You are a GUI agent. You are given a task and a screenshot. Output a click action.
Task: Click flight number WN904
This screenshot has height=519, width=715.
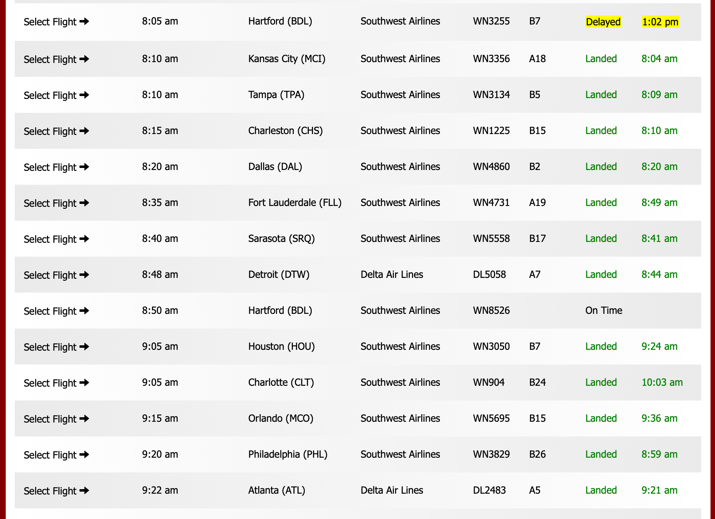pyautogui.click(x=489, y=382)
